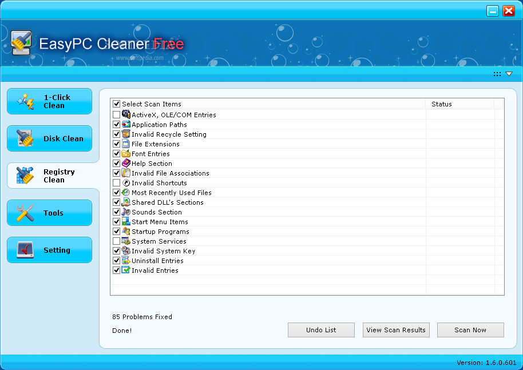Uncheck the Invalid Recycle Setting checkbox
Image resolution: width=523 pixels, height=370 pixels.
coord(116,134)
